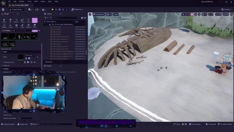Click the Skip frame playback button
The height and width of the screenshot is (132, 234).
coord(56,10)
